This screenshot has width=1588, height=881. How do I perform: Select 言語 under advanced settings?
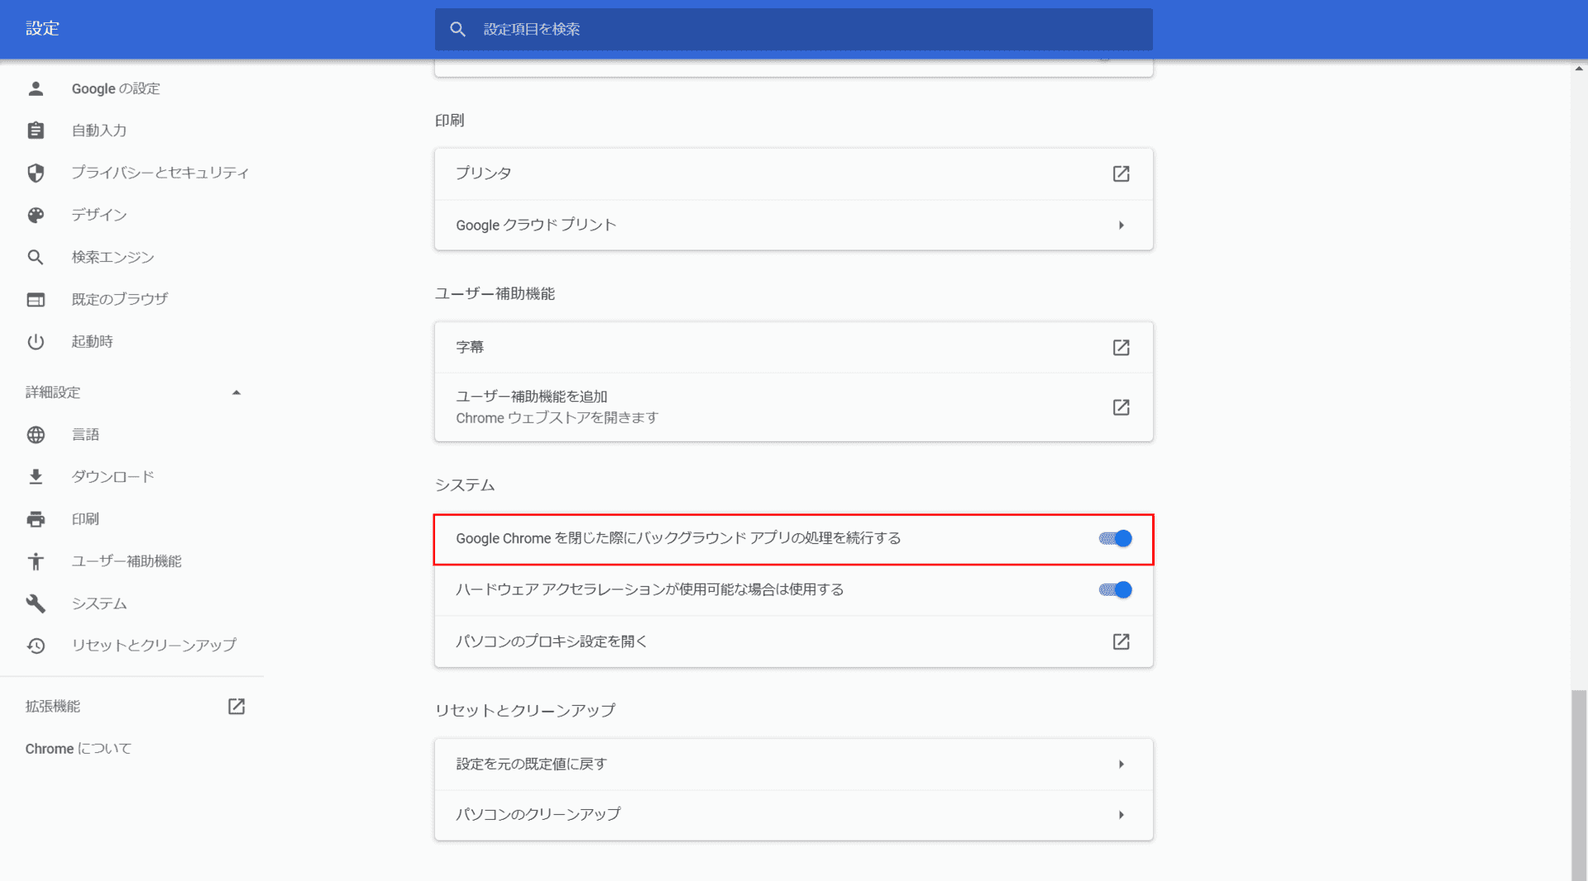pyautogui.click(x=85, y=435)
